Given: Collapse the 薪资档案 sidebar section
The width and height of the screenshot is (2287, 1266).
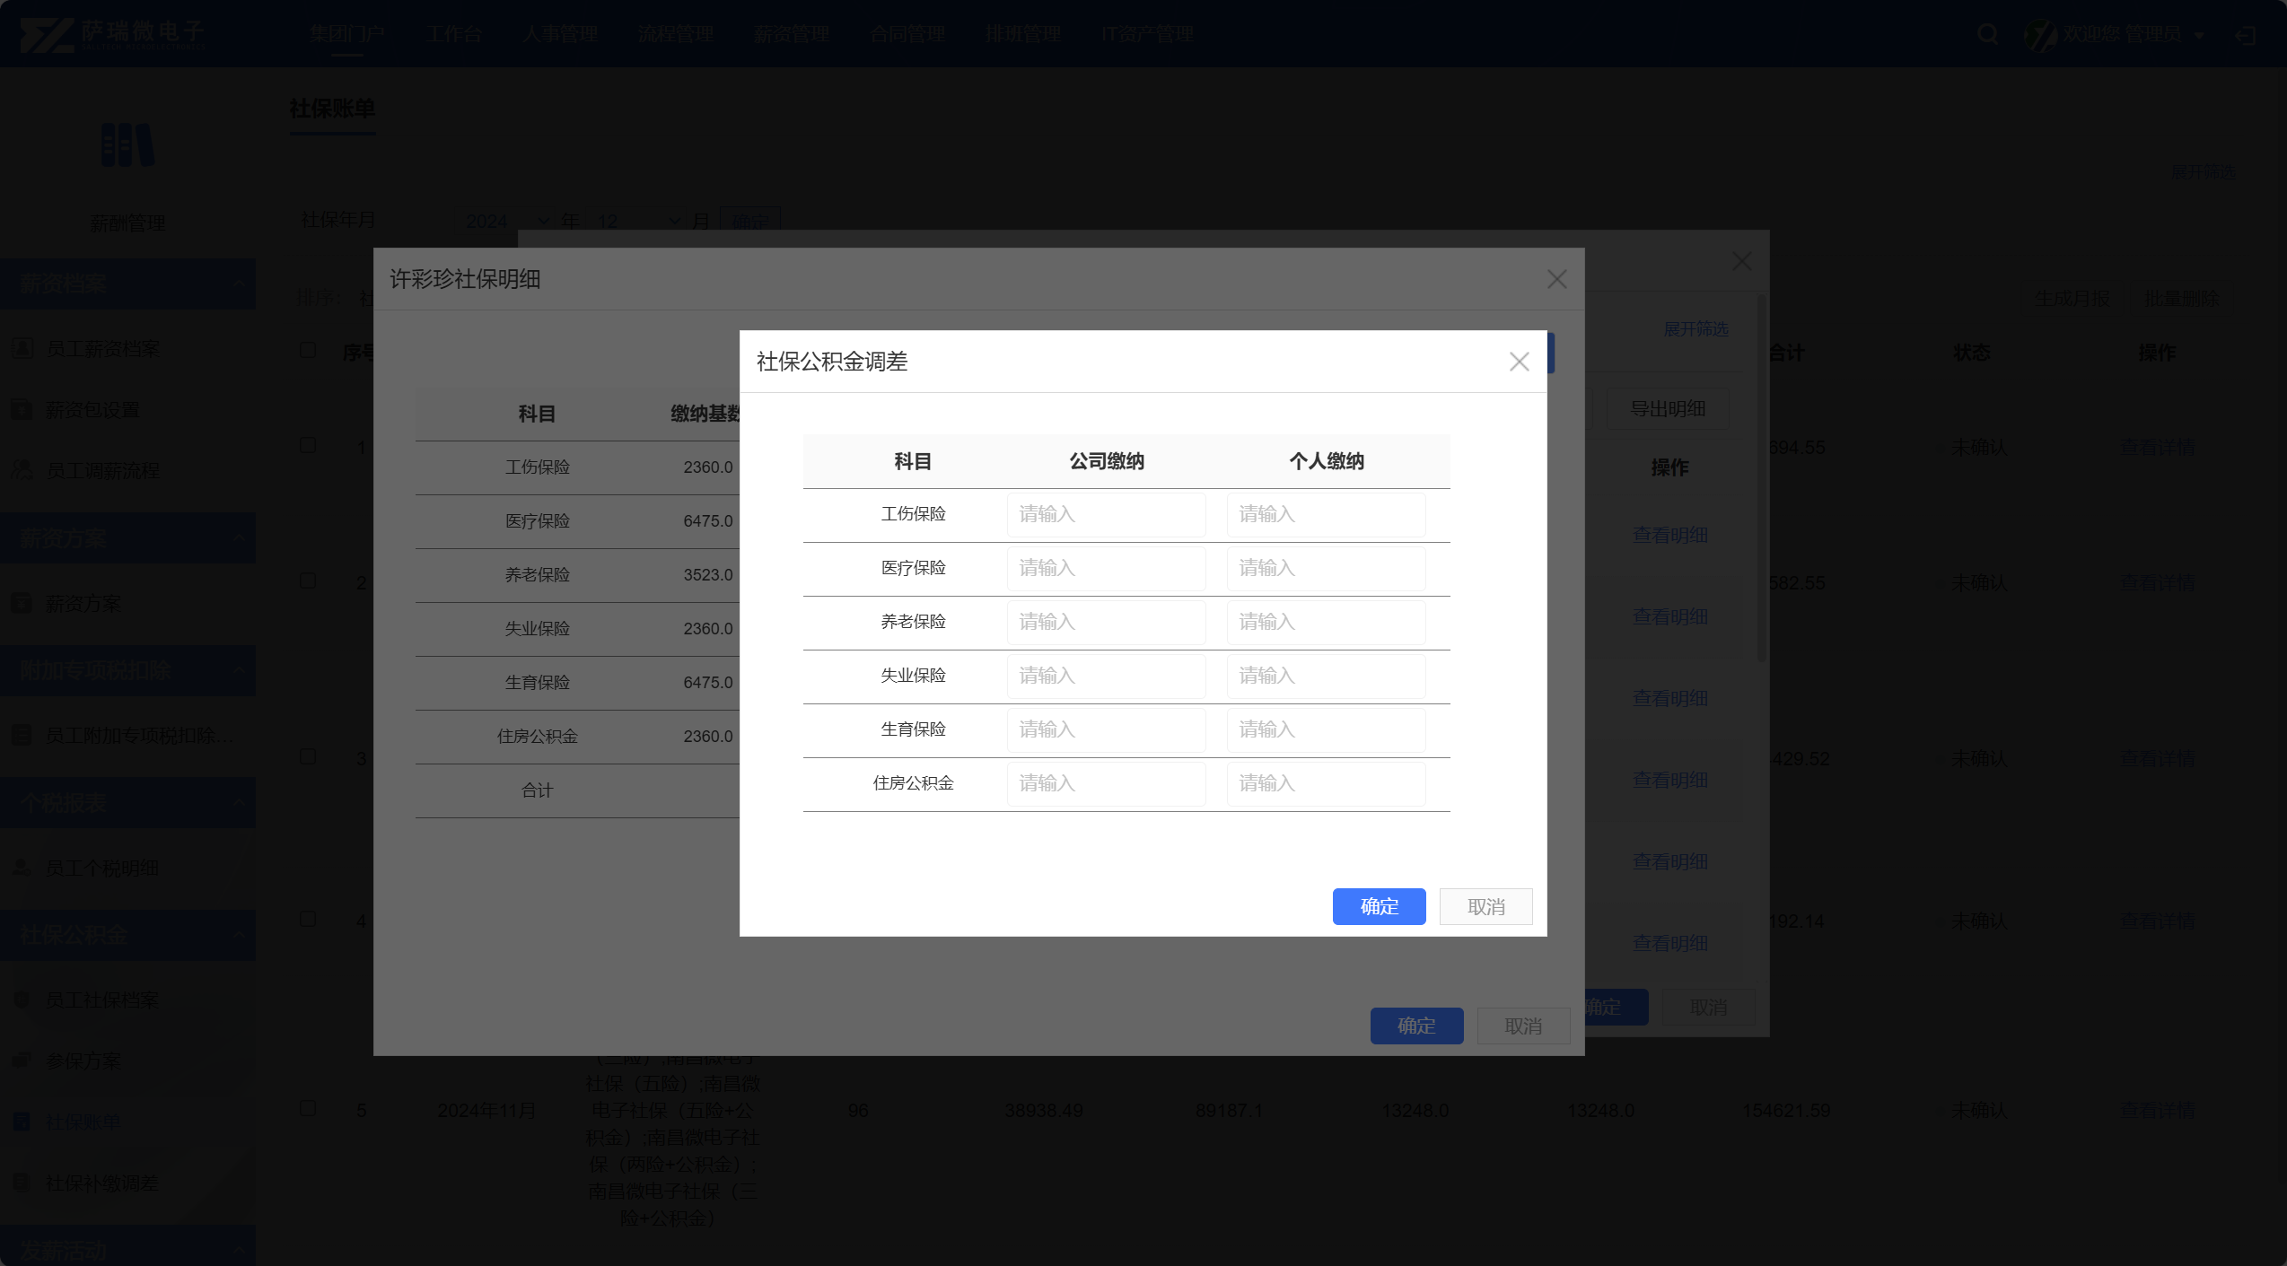Looking at the screenshot, I should [239, 284].
